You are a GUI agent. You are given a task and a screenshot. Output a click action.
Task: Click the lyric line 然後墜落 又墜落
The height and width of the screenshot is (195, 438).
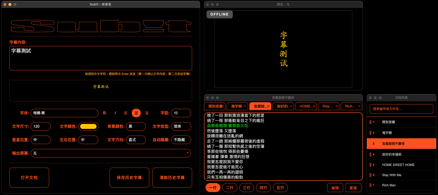click(222, 131)
